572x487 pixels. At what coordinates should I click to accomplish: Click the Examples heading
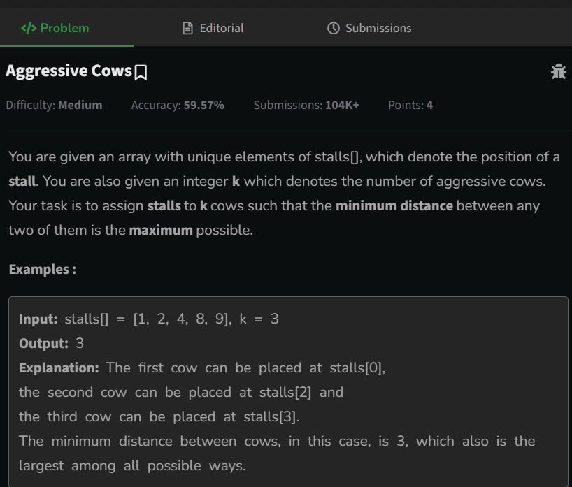click(43, 270)
